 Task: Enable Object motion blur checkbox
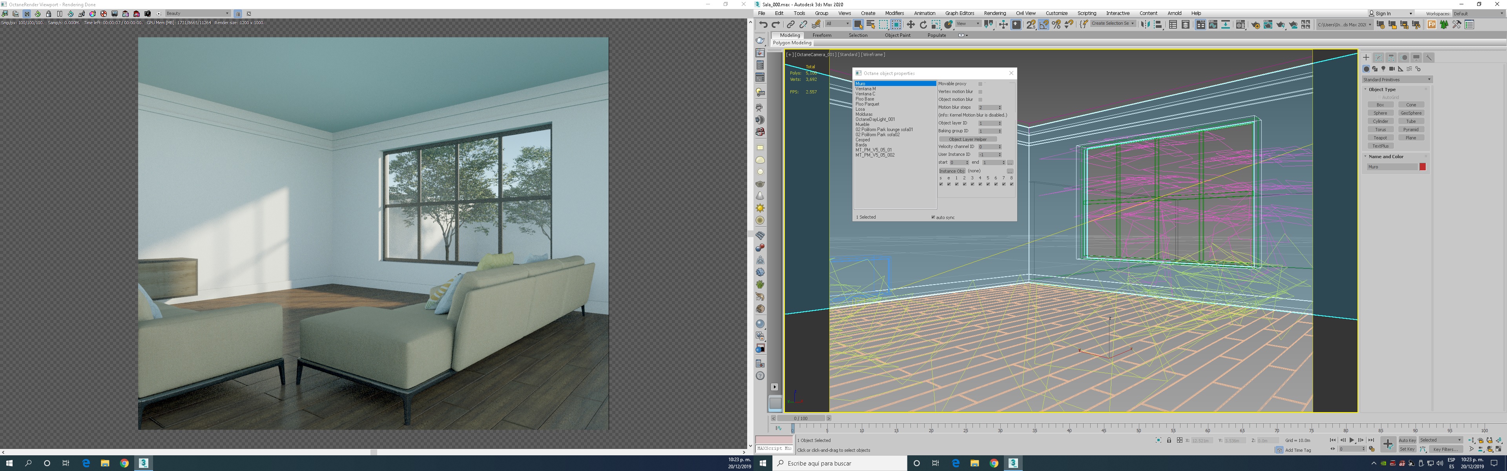(980, 99)
